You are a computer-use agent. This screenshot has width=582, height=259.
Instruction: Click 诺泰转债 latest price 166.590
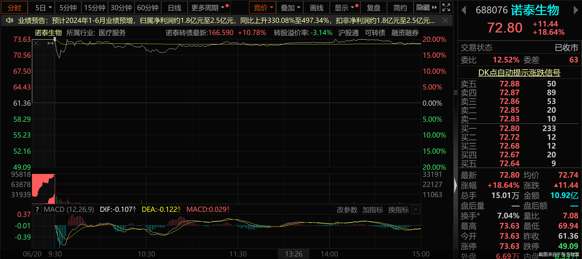coord(221,33)
